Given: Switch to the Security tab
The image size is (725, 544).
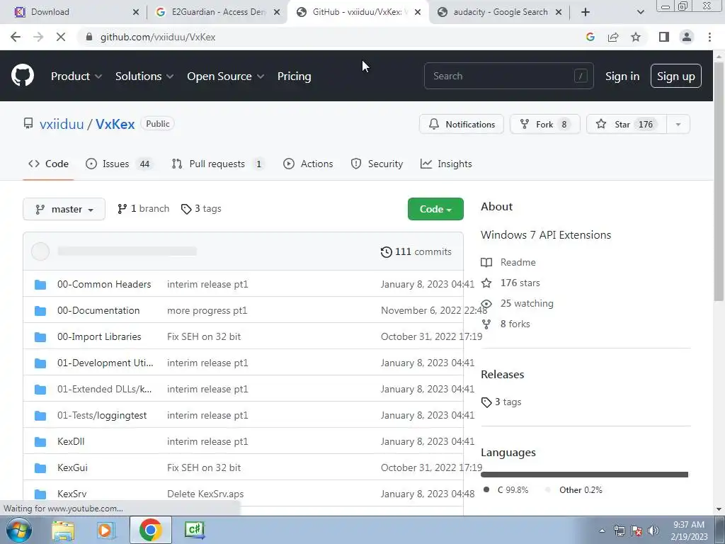Looking at the screenshot, I should [x=377, y=164].
